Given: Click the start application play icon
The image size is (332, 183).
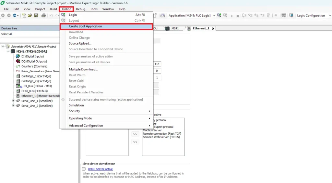Looking at the screenshot, I should coord(232,15).
